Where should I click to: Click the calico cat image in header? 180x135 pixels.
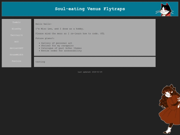click(165, 9)
